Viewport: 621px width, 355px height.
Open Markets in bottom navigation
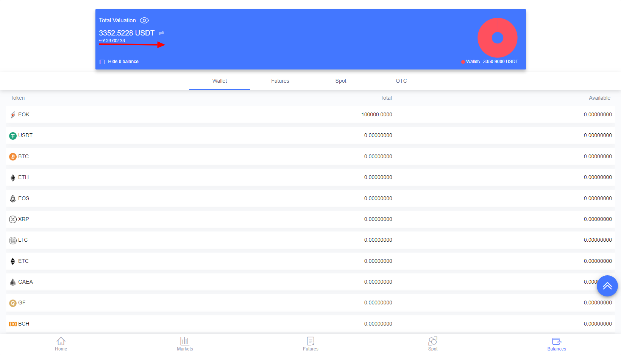pyautogui.click(x=185, y=344)
